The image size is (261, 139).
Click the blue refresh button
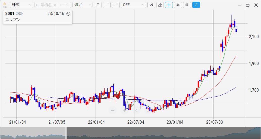coord(196,5)
